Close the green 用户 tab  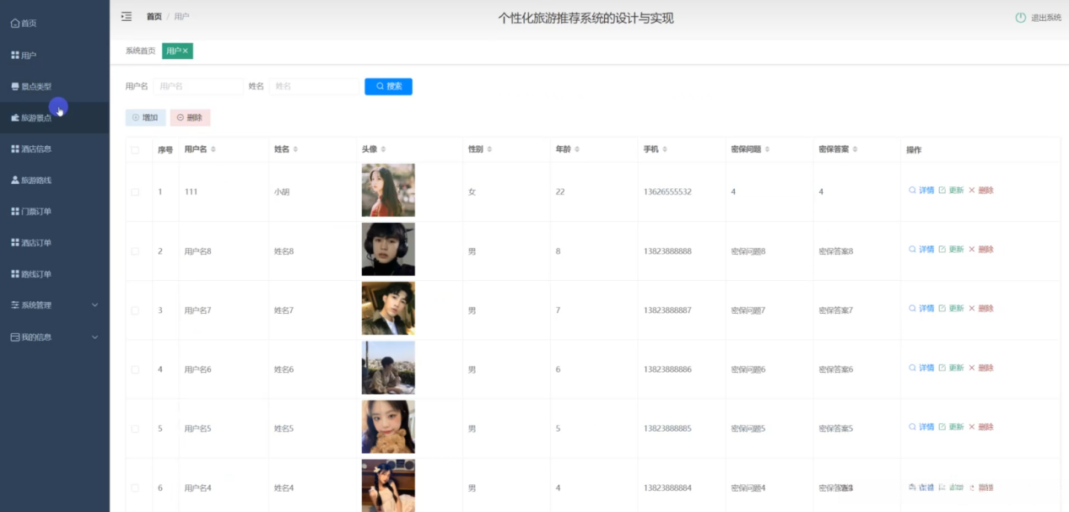[x=186, y=51]
